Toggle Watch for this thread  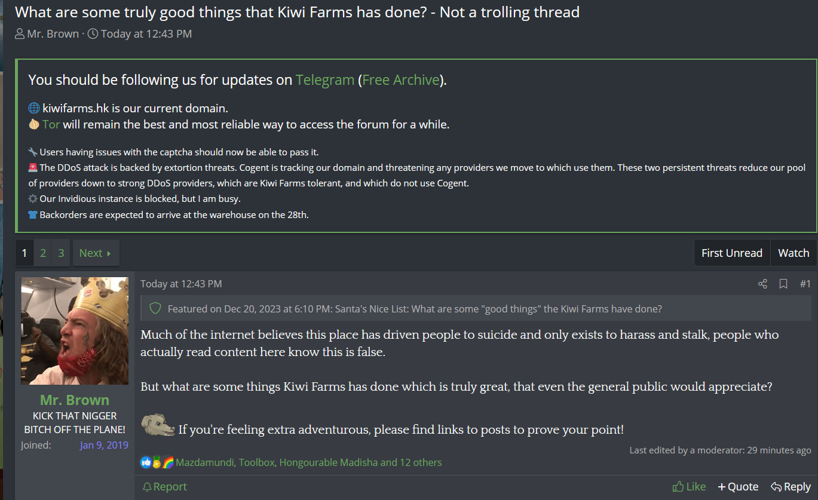(794, 253)
